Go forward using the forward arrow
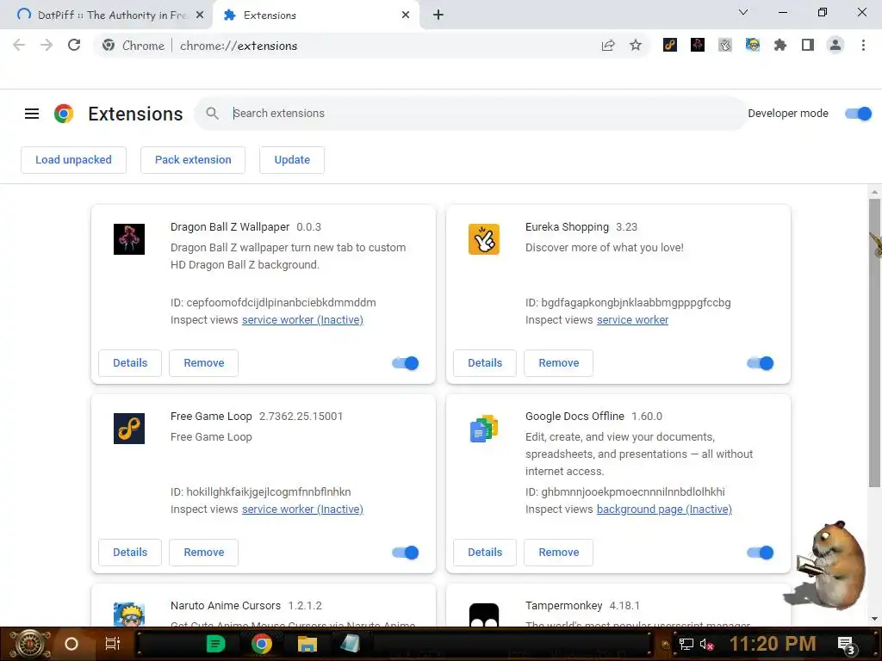Screen dimensions: 882x661 click(x=47, y=45)
